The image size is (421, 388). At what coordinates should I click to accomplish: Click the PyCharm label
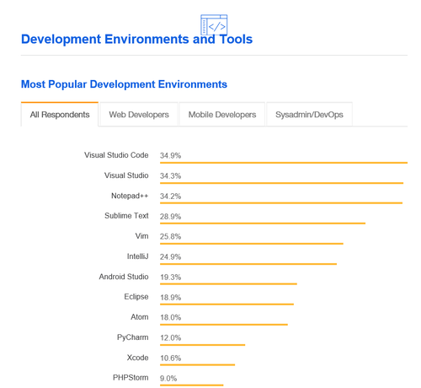(x=132, y=337)
